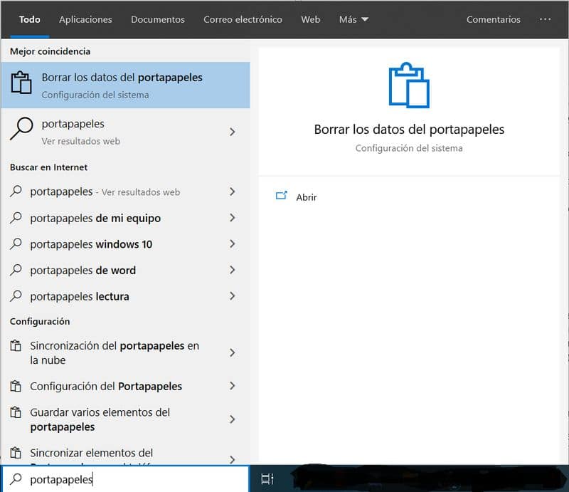Expand chevron for portapapeles lectura
The width and height of the screenshot is (569, 492).
(233, 296)
